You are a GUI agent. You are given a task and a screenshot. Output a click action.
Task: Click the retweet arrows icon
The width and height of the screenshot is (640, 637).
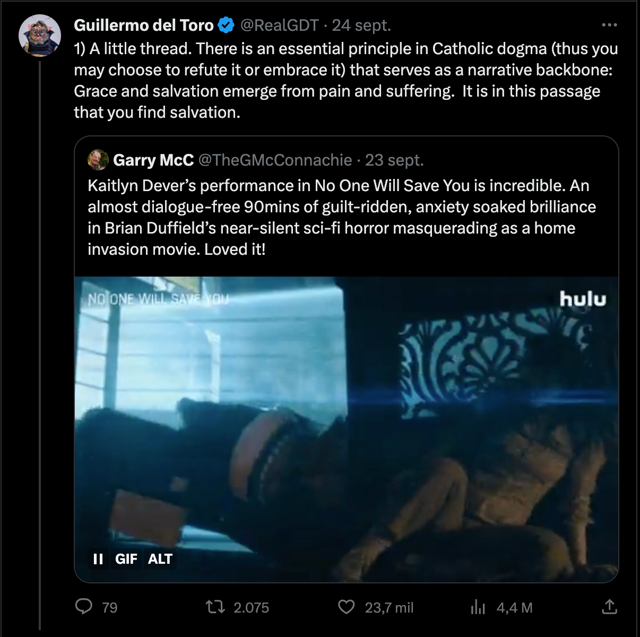[x=215, y=606]
